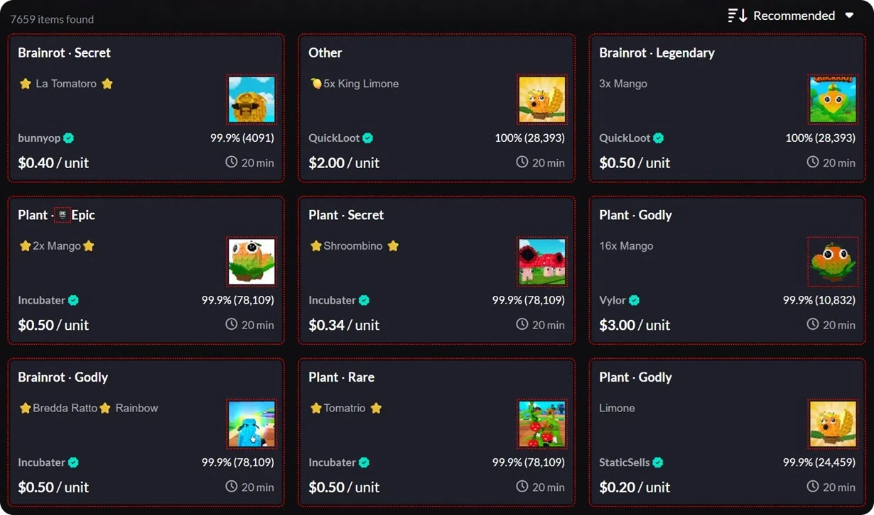Open the bunnyop seller profile
The image size is (874, 515).
[x=39, y=138]
